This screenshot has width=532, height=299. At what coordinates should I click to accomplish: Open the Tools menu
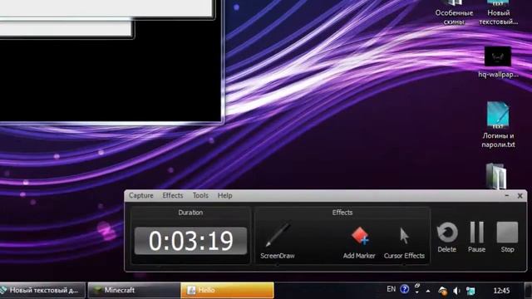point(200,196)
